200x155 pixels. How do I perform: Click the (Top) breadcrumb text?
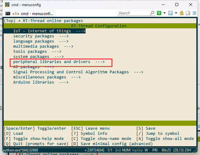click(10, 21)
